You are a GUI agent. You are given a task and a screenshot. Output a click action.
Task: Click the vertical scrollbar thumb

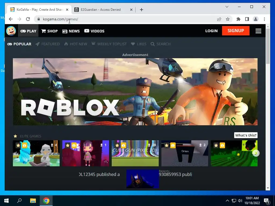[268, 46]
